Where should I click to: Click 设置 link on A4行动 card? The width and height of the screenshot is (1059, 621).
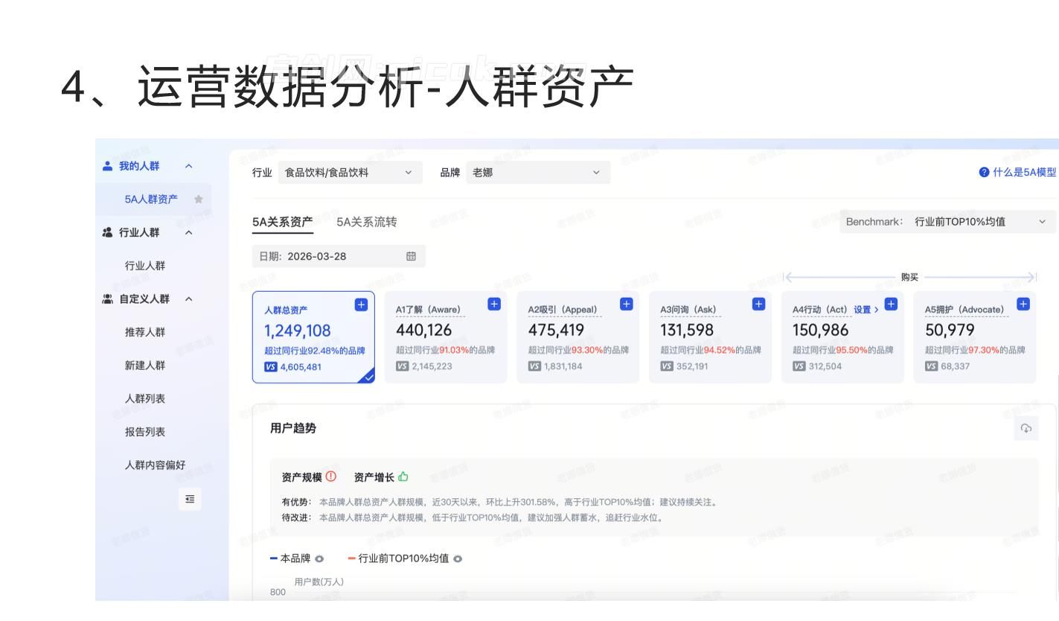[866, 310]
